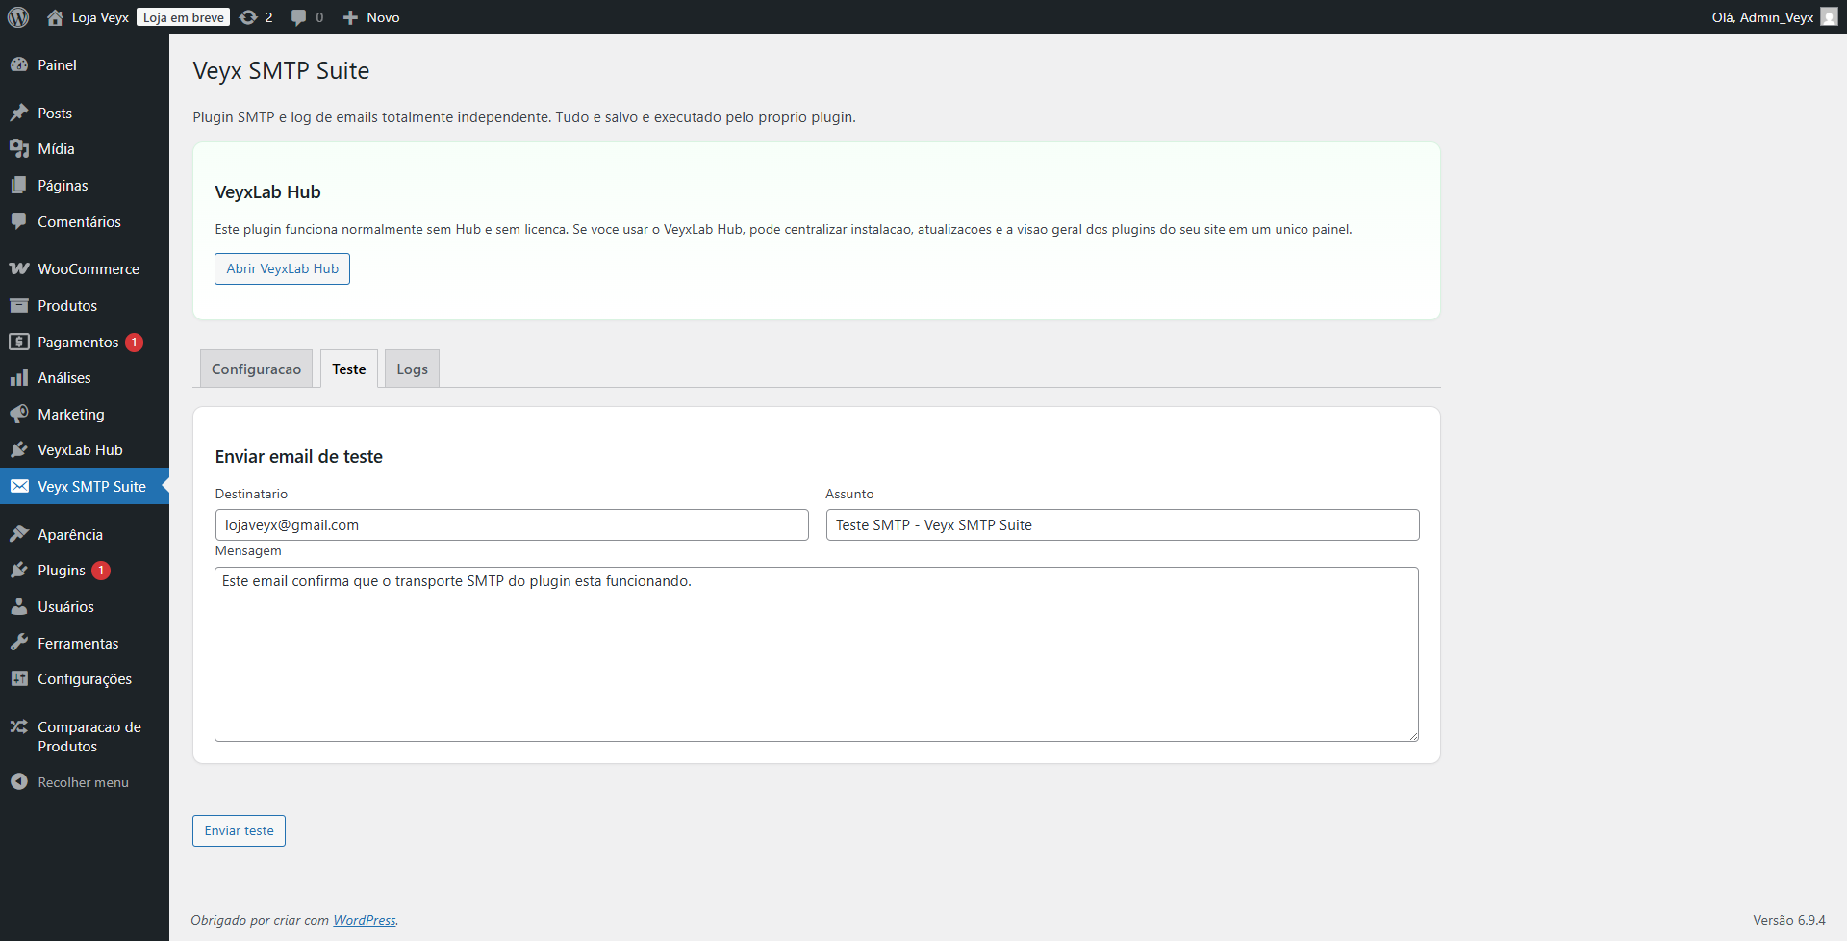Open Plugins showing badge 1
This screenshot has height=941, width=1847.
click(x=20, y=570)
